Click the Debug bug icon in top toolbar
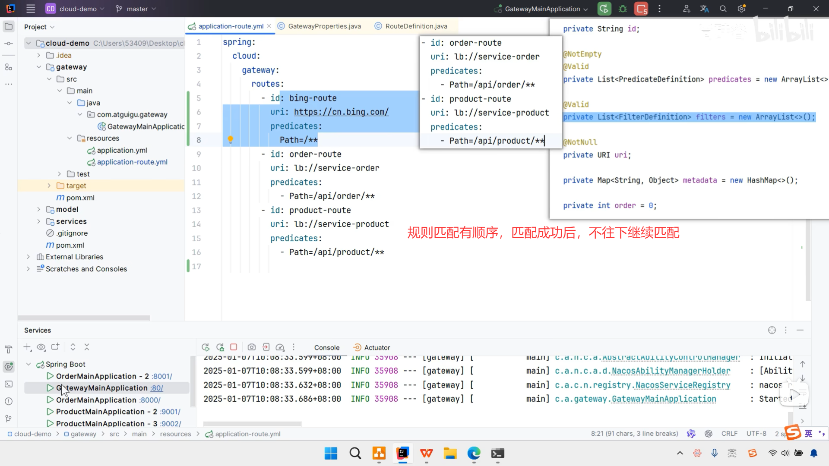The width and height of the screenshot is (829, 466). click(x=623, y=9)
